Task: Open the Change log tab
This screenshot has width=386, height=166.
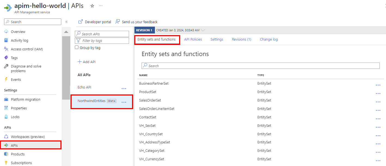Action: click(x=269, y=39)
